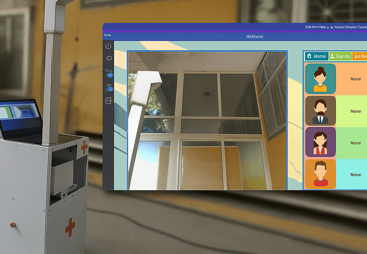The image size is (367, 254).
Task: Click the camera feed video panel
Action: click(x=207, y=121)
